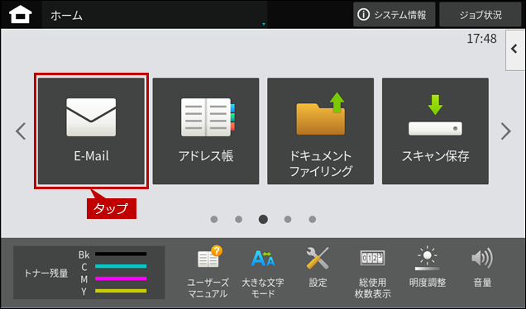Open ドキュメントファイリング folder tile
The width and height of the screenshot is (526, 309).
(320, 131)
